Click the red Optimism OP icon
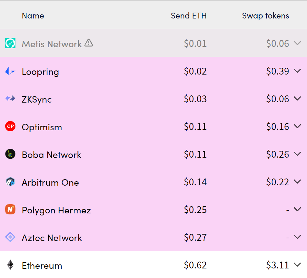Viewport: 307px width, 278px height. [10, 126]
